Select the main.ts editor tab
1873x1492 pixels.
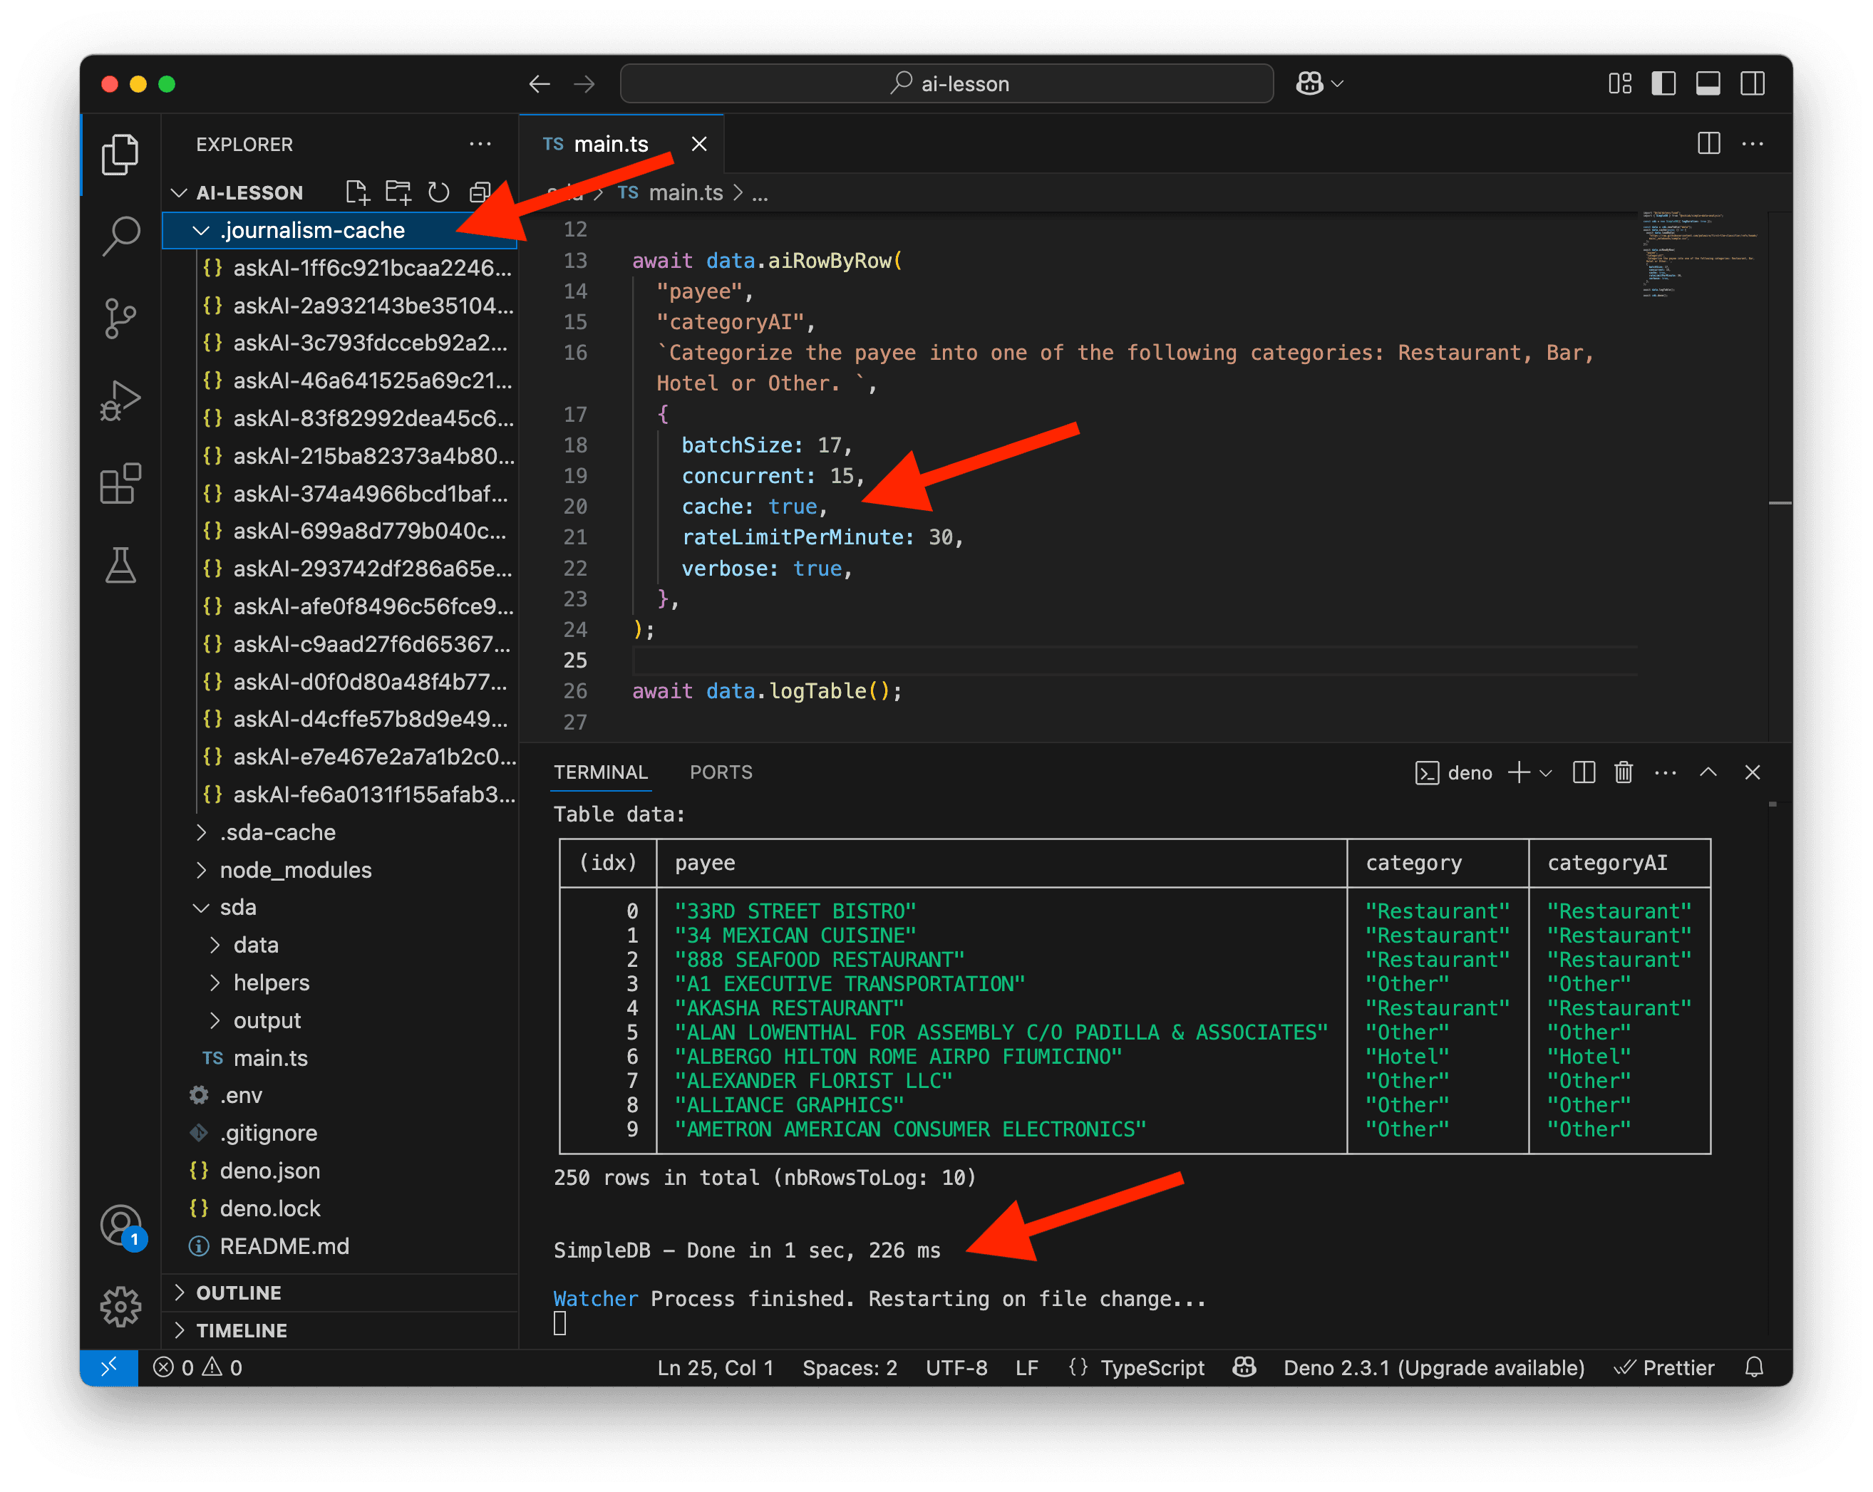coord(621,144)
